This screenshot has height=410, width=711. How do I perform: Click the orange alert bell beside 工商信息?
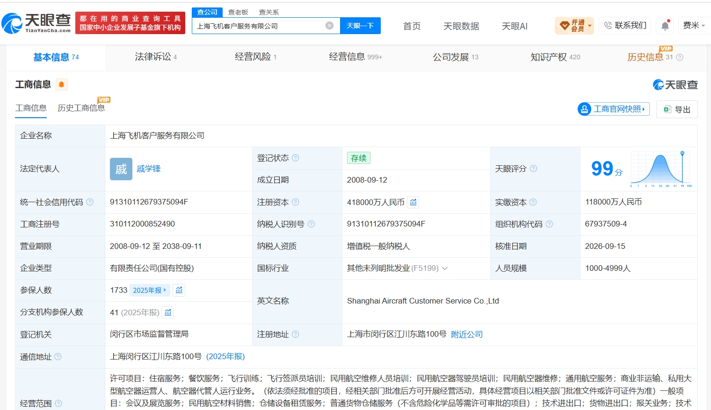(61, 85)
